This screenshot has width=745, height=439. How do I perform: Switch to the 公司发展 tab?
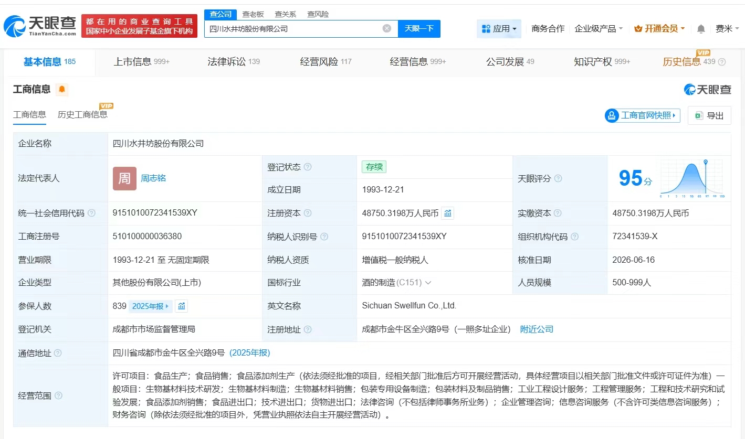[x=510, y=62]
